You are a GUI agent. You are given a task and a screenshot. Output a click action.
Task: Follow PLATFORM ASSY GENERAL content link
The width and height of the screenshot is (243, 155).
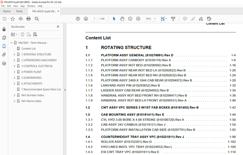coord(137,55)
